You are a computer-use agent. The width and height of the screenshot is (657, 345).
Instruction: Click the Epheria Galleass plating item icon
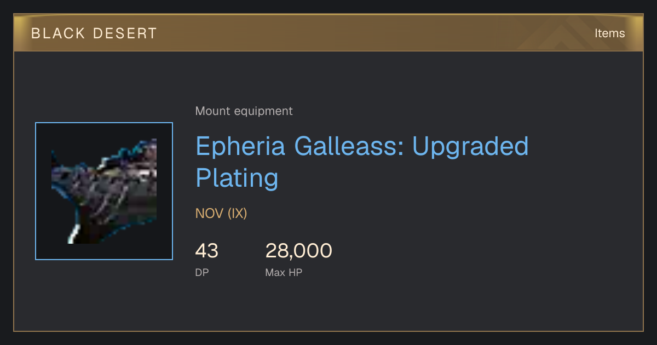pyautogui.click(x=104, y=191)
